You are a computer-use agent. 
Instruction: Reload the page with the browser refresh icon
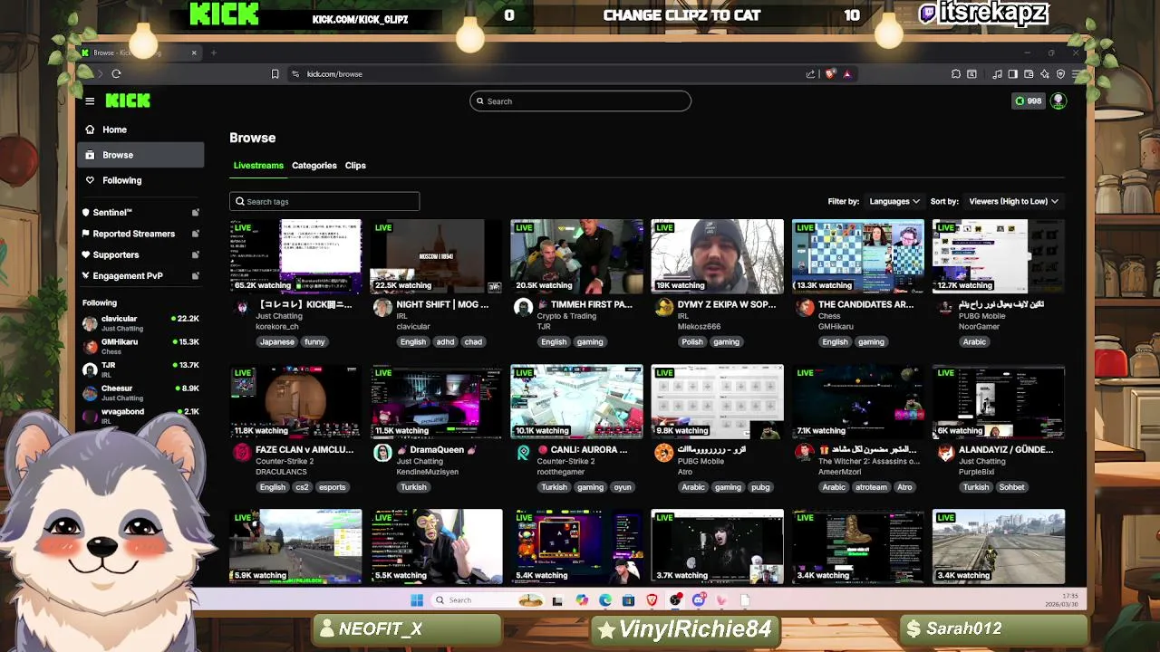click(x=116, y=74)
